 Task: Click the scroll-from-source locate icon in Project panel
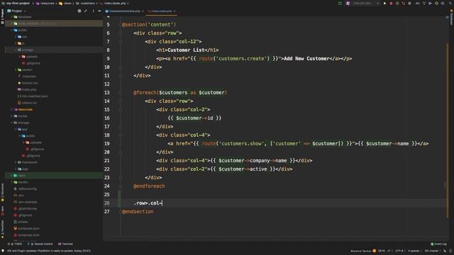[x=79, y=11]
